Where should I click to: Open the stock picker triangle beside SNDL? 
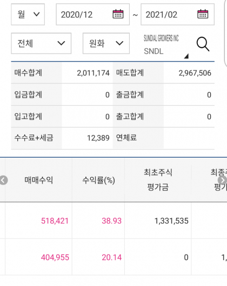pyautogui.click(x=186, y=56)
